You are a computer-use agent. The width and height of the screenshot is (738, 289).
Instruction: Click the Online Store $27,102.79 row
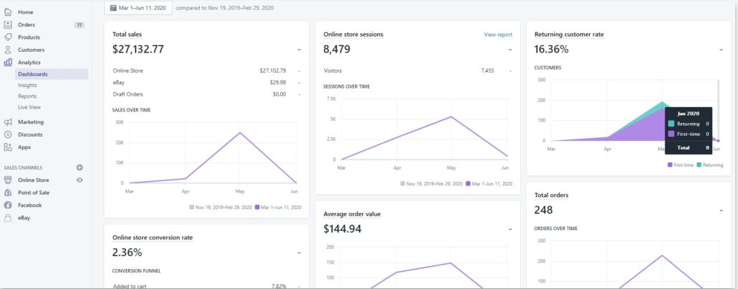pos(206,70)
